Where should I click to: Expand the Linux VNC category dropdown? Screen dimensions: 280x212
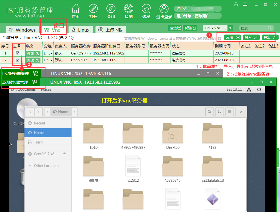(x=230, y=28)
